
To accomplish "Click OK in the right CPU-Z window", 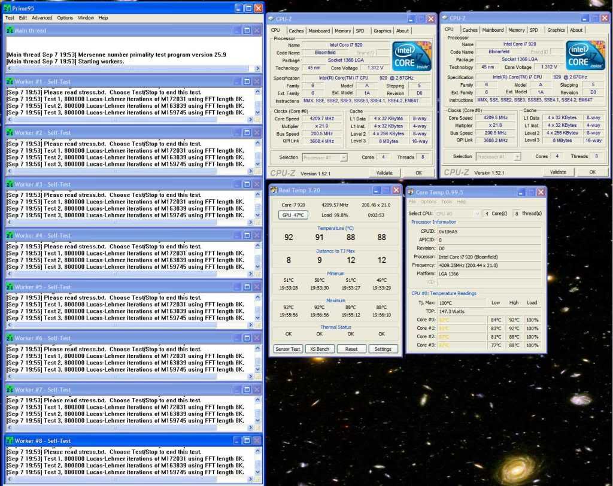I will 592,172.
